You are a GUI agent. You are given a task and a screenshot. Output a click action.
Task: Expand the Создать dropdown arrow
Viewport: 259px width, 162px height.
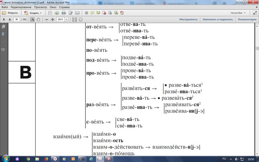41,13
